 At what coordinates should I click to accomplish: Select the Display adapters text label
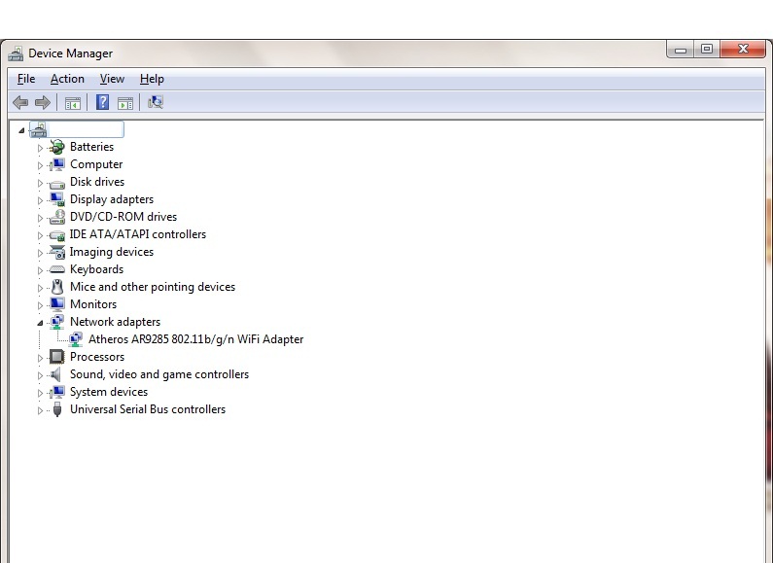click(x=112, y=199)
